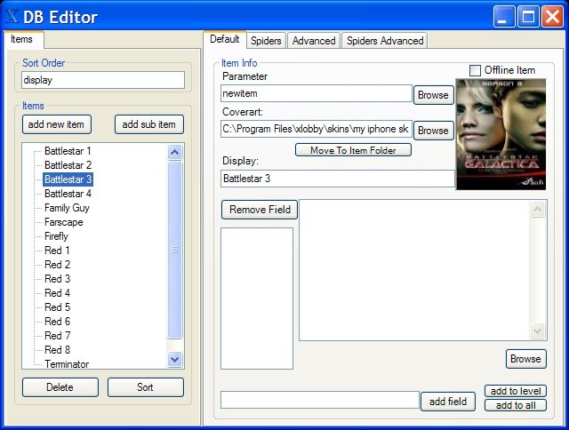Viewport: 569px width, 430px height.
Task: Focus the Sort Order input field
Action: coord(103,80)
